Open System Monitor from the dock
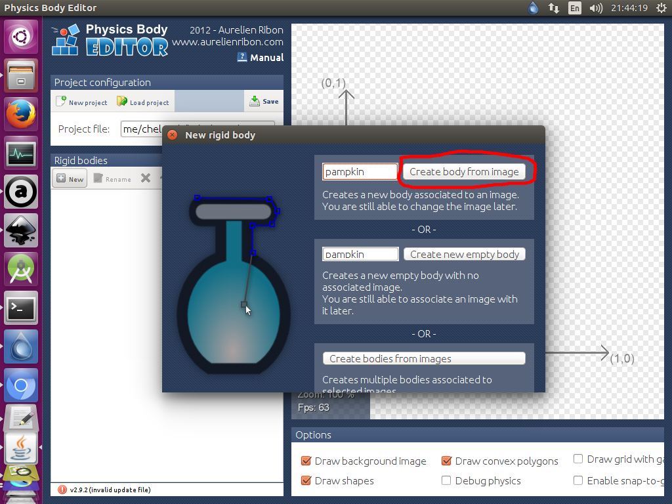 click(x=21, y=153)
